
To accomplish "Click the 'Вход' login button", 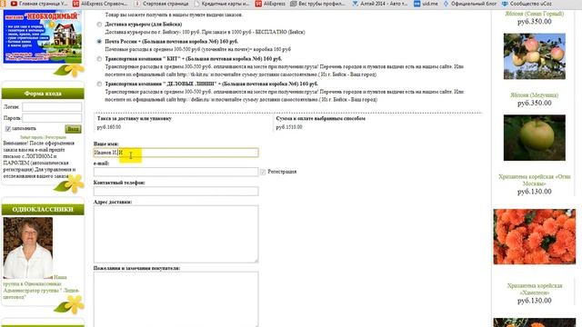I will click(73, 129).
